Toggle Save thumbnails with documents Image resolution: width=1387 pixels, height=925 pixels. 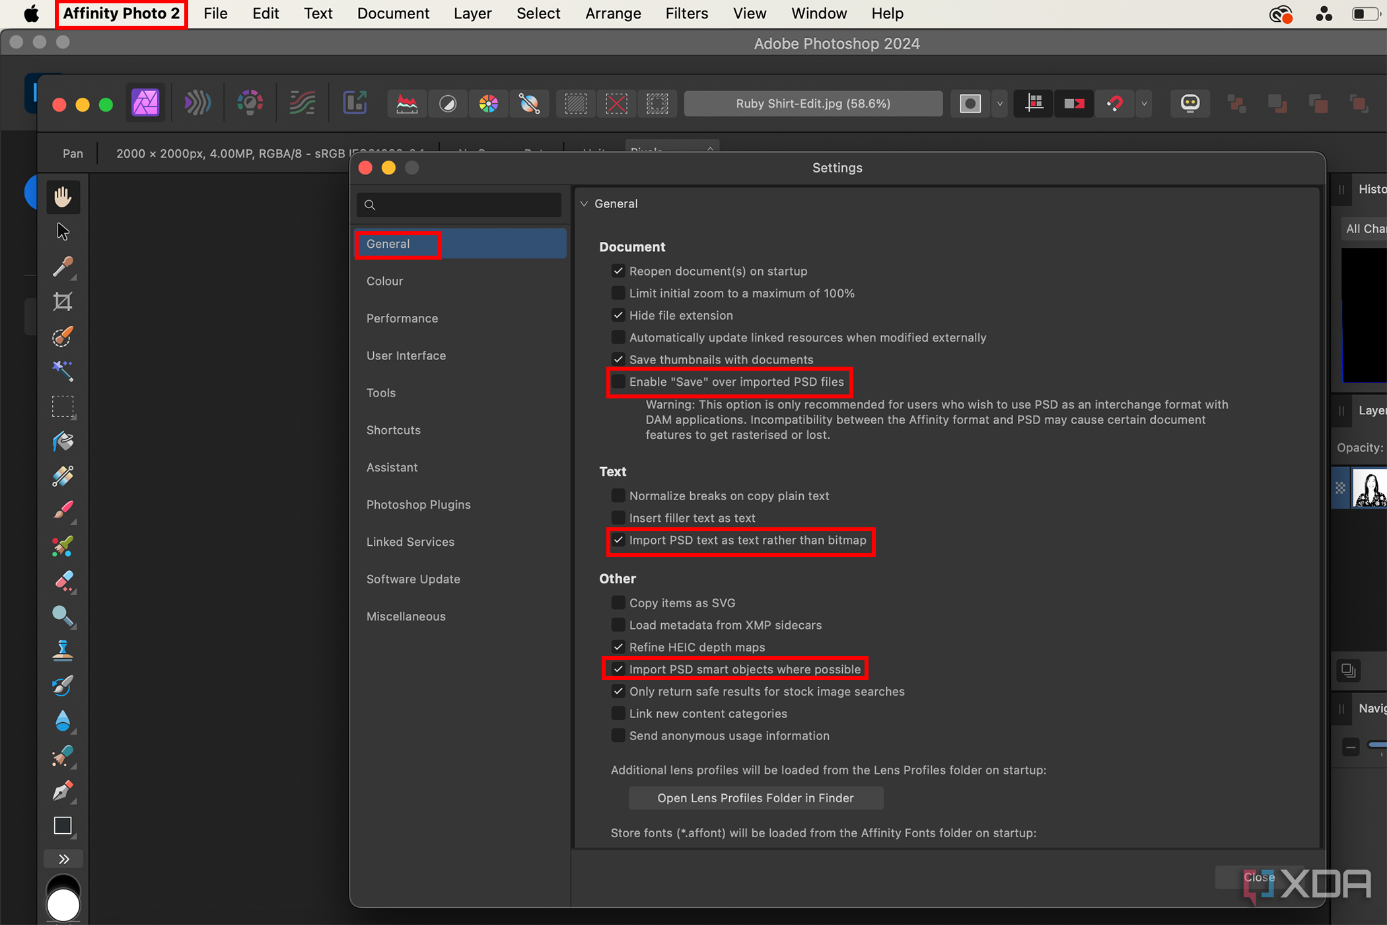pos(618,359)
